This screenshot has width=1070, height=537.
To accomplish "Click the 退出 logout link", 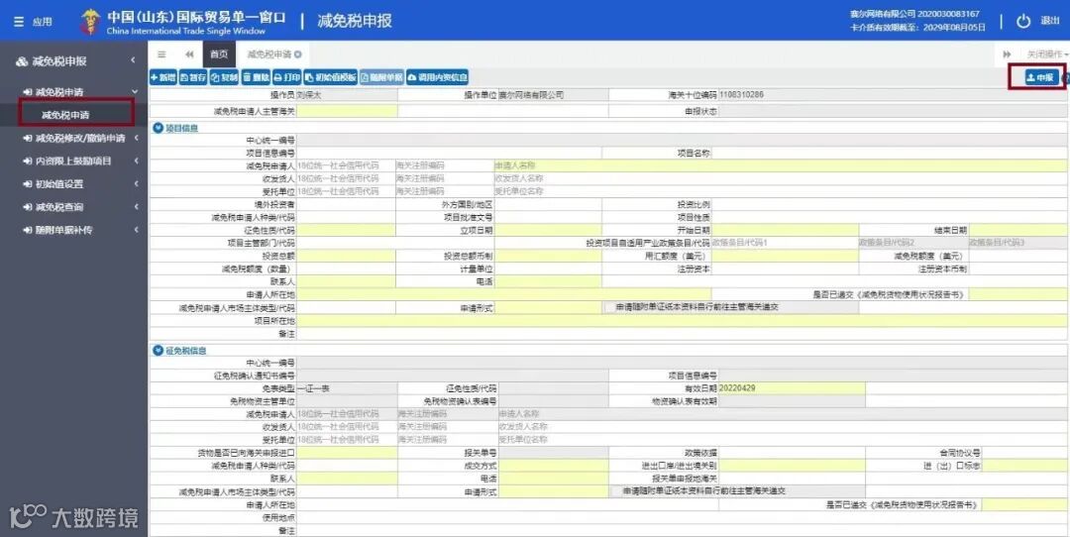I will click(x=1049, y=21).
